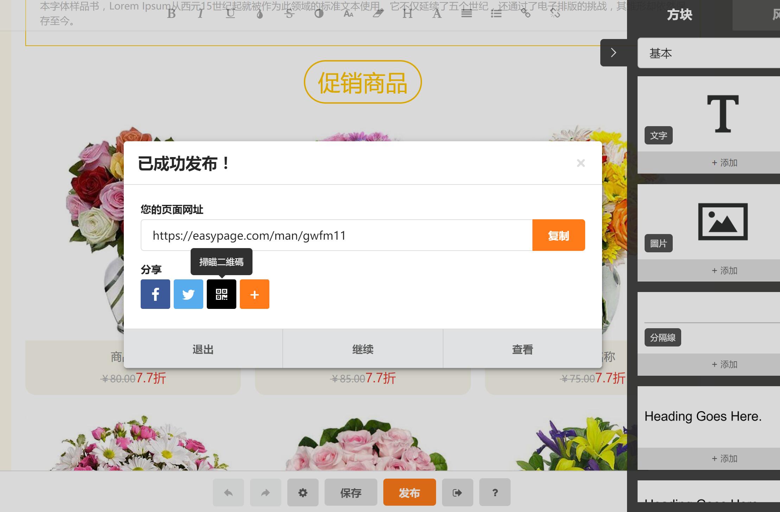Select the eraser clear-format tool

(x=378, y=14)
